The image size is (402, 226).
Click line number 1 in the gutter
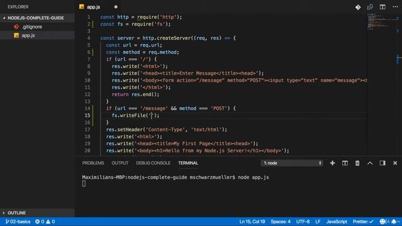pyautogui.click(x=89, y=17)
